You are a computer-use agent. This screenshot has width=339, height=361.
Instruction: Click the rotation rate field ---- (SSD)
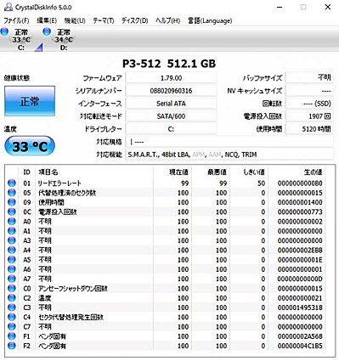click(x=309, y=104)
